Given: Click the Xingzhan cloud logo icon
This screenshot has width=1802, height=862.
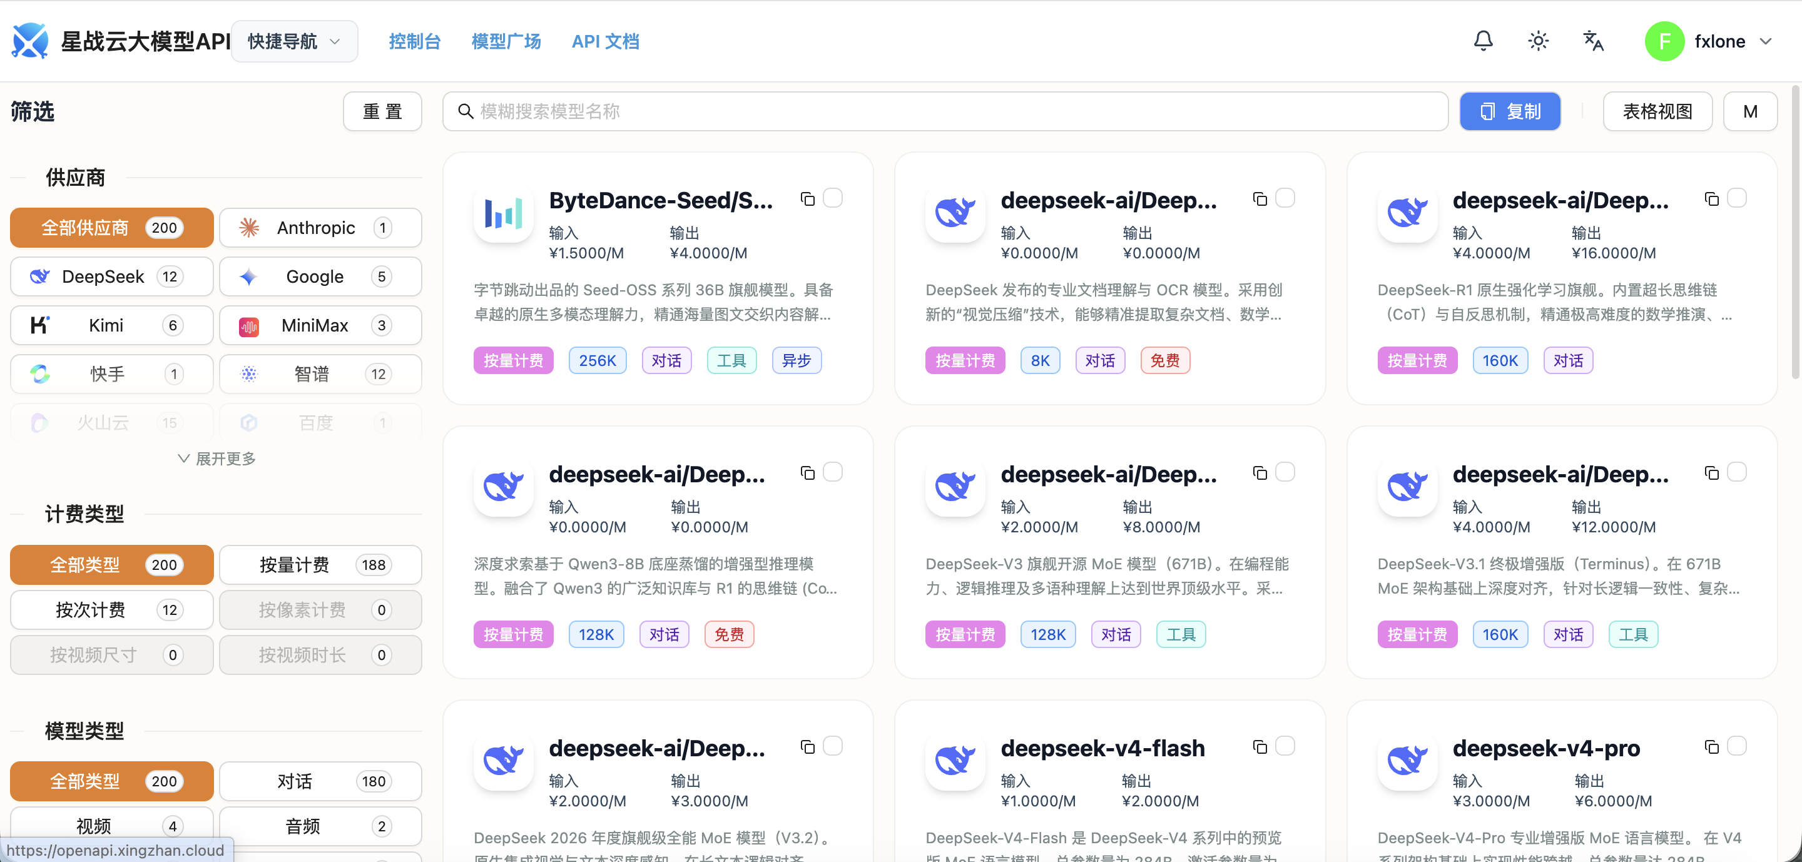Looking at the screenshot, I should click(x=30, y=41).
